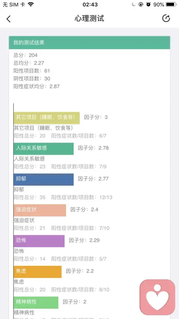Tap the rotation lock status icon

[141, 4]
